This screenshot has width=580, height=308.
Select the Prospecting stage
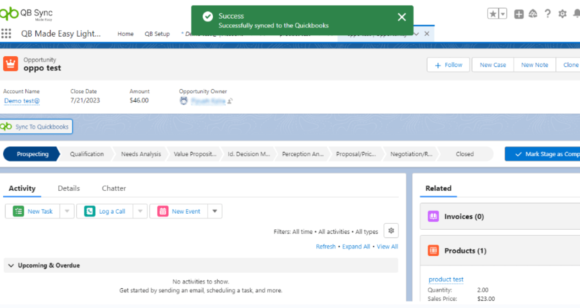click(32, 154)
